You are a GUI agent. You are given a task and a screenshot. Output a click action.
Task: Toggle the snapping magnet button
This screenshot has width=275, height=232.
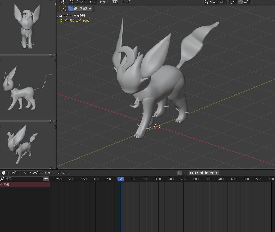click(241, 2)
